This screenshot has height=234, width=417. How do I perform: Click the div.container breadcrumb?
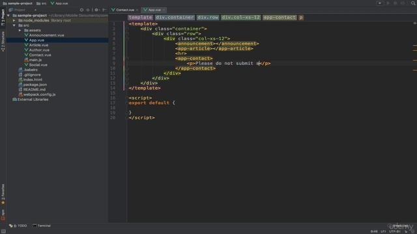coord(175,18)
